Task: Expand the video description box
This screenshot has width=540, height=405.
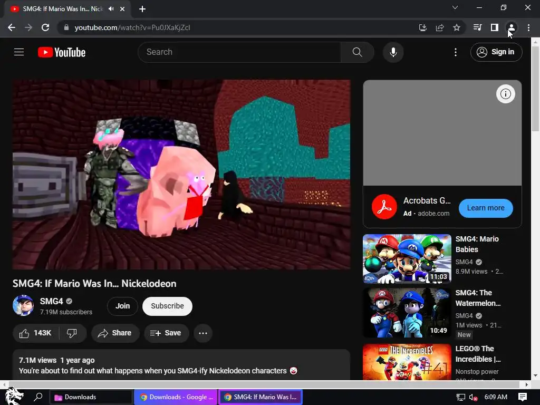Action: click(x=181, y=365)
